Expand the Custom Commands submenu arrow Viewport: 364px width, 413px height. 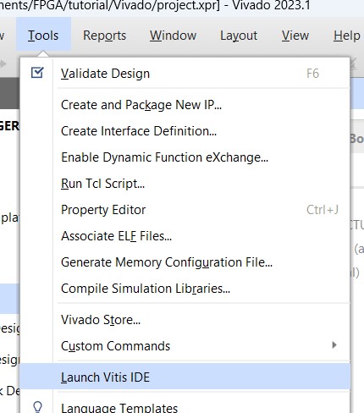click(x=334, y=345)
